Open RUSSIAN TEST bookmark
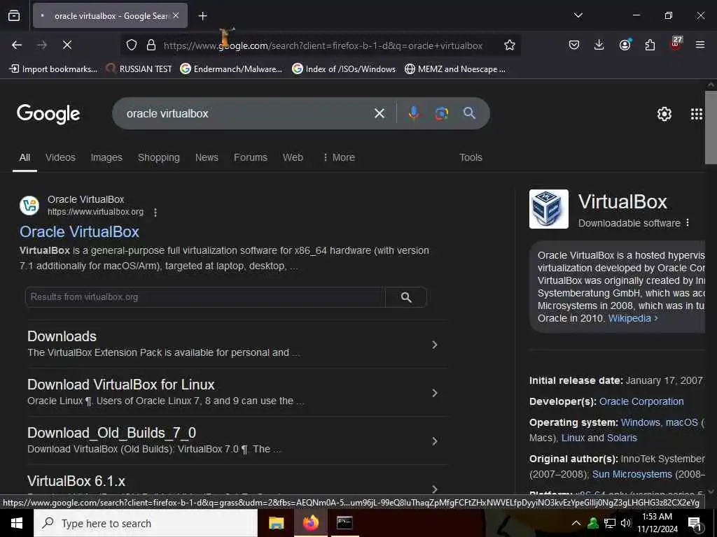717x537 pixels. pyautogui.click(x=139, y=69)
